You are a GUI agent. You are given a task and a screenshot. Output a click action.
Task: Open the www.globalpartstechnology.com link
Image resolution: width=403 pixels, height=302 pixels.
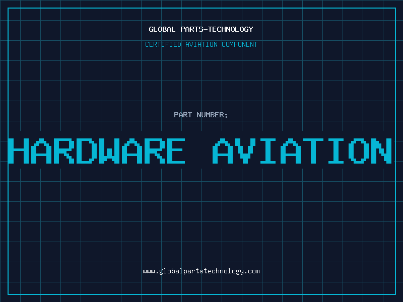[x=201, y=271]
